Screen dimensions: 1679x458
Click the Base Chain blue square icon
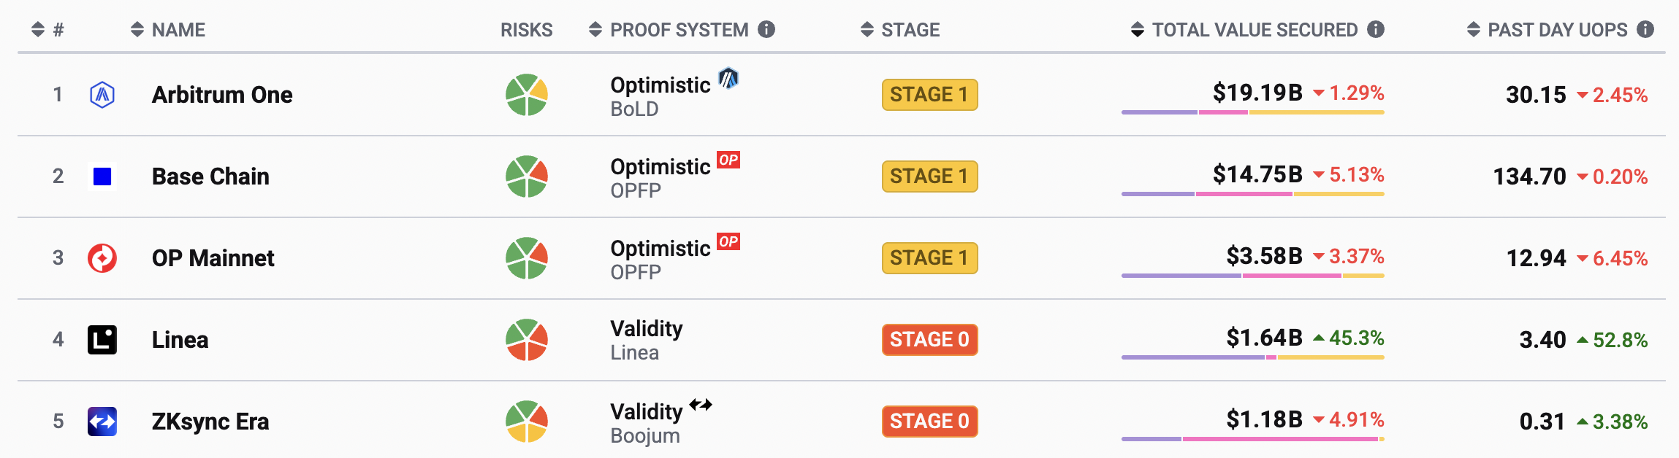(102, 176)
